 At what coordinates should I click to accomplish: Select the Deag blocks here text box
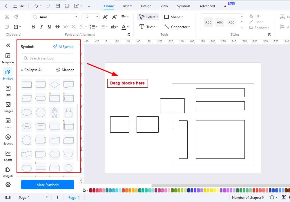tap(127, 83)
